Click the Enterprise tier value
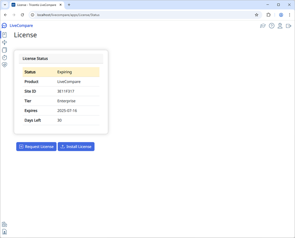Viewport: 295px width, 238px height. click(66, 101)
